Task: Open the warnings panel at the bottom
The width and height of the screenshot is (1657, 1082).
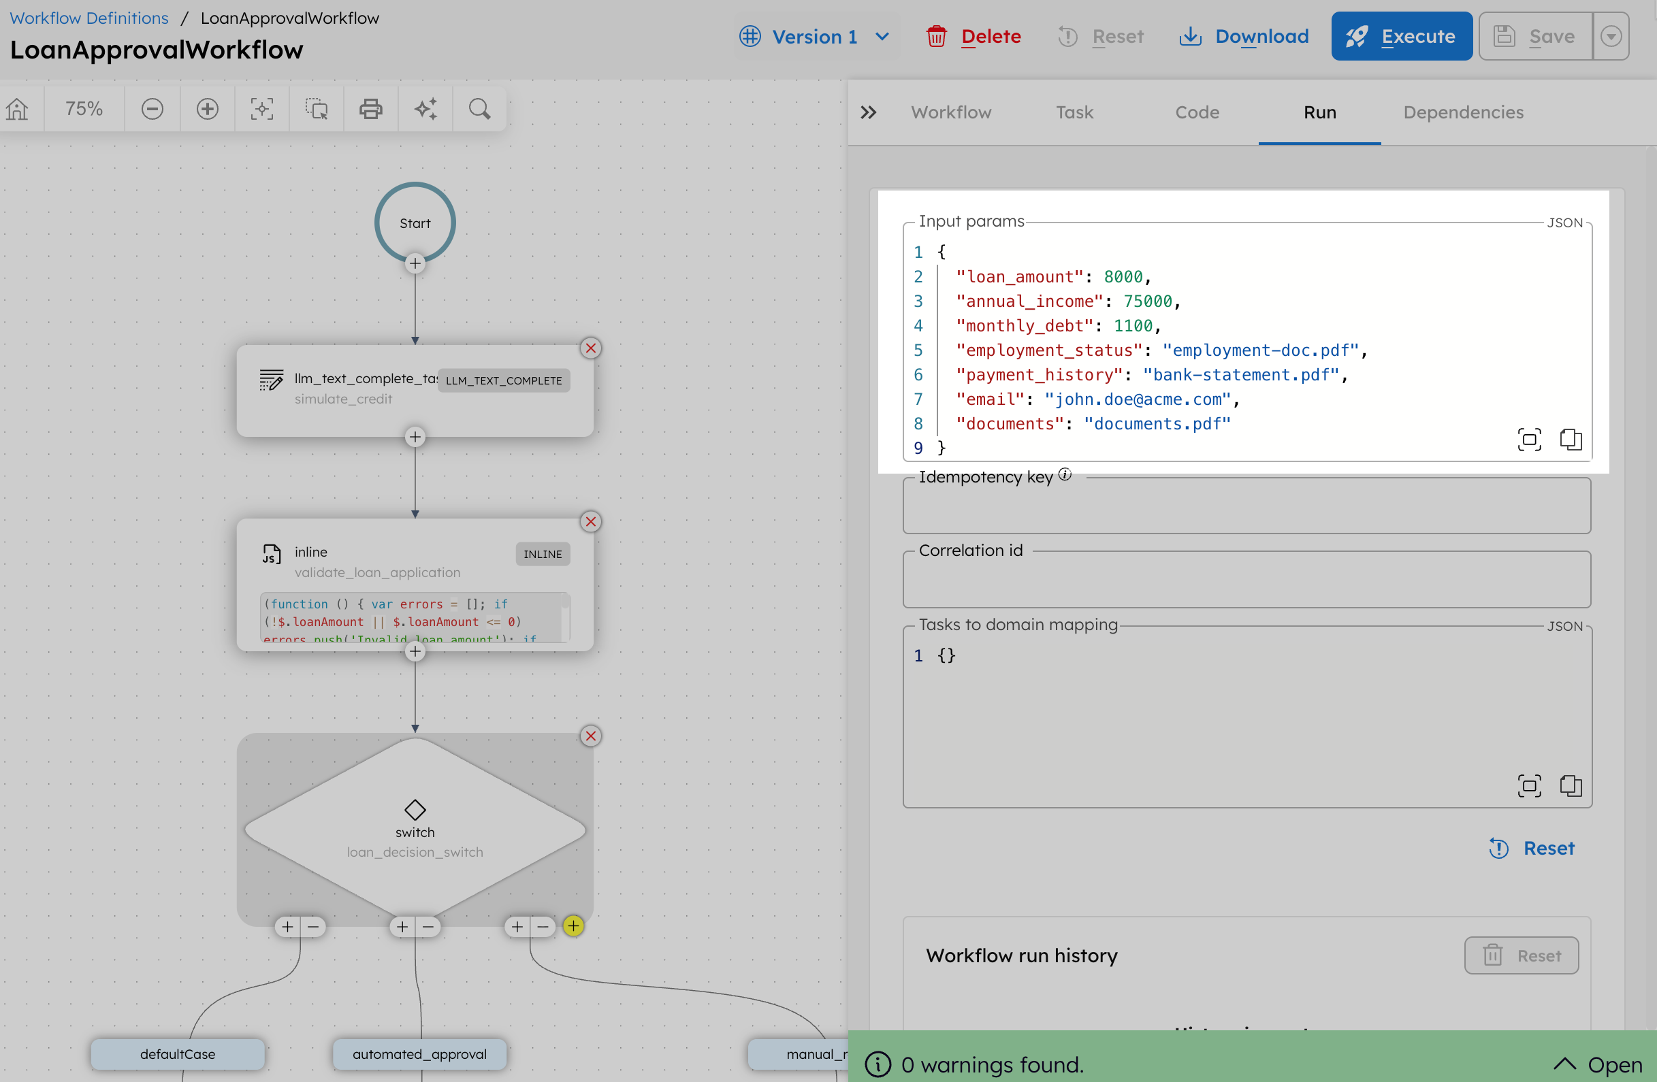Action: [x=1598, y=1064]
